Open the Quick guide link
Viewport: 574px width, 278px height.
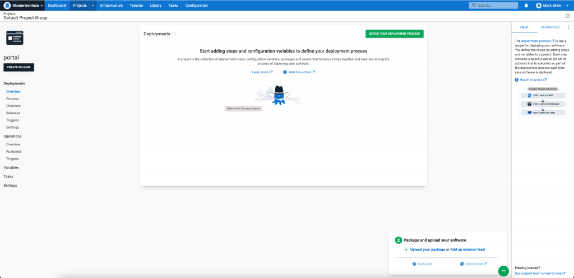tap(425, 264)
